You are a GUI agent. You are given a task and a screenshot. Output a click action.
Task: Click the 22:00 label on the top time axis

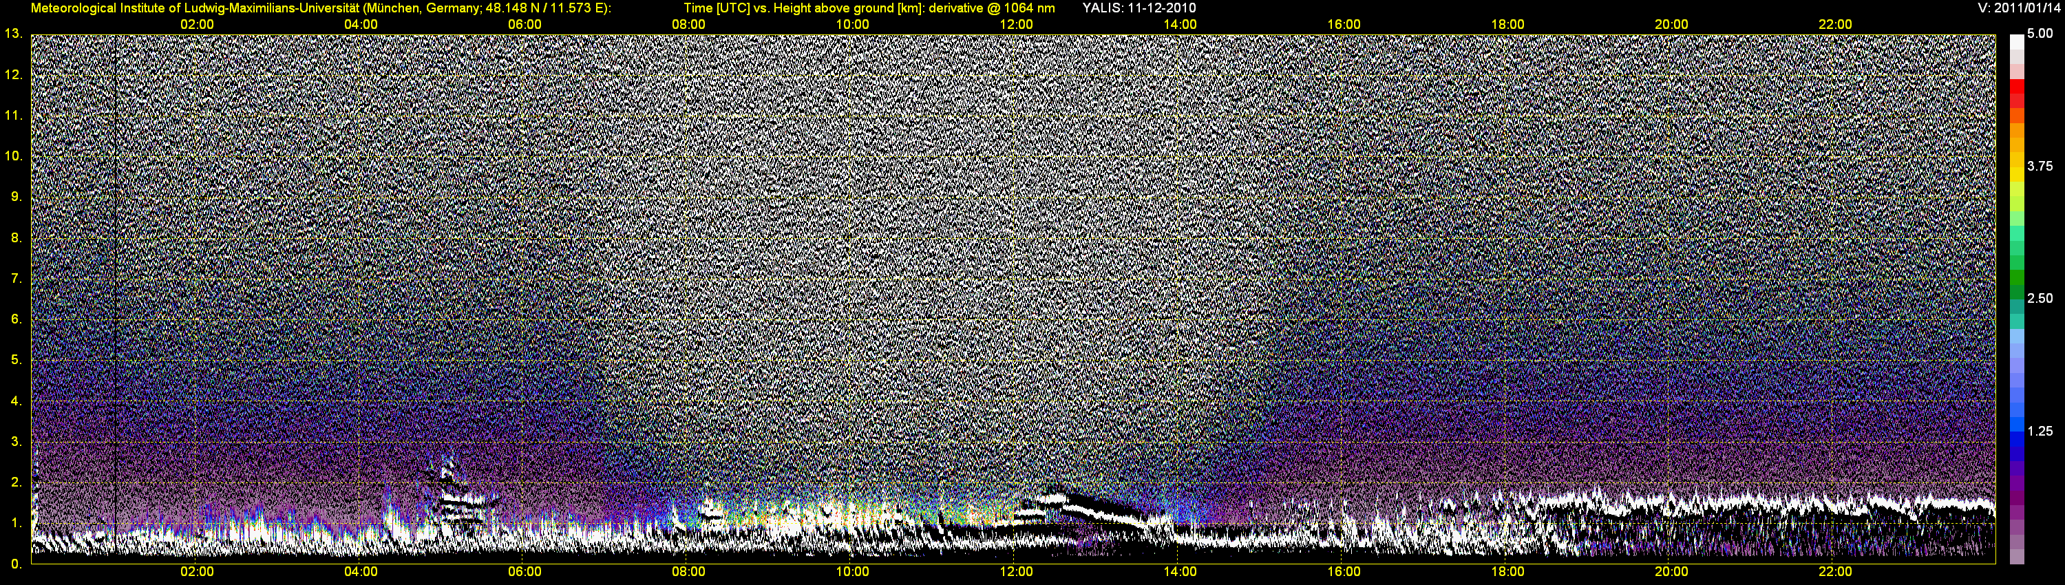point(1835,25)
